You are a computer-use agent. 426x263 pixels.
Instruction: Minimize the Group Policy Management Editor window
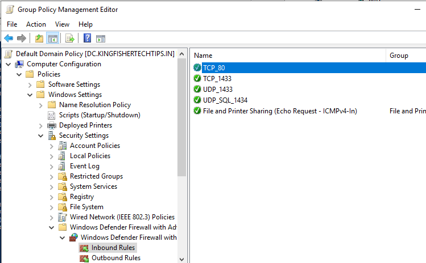click(x=417, y=10)
